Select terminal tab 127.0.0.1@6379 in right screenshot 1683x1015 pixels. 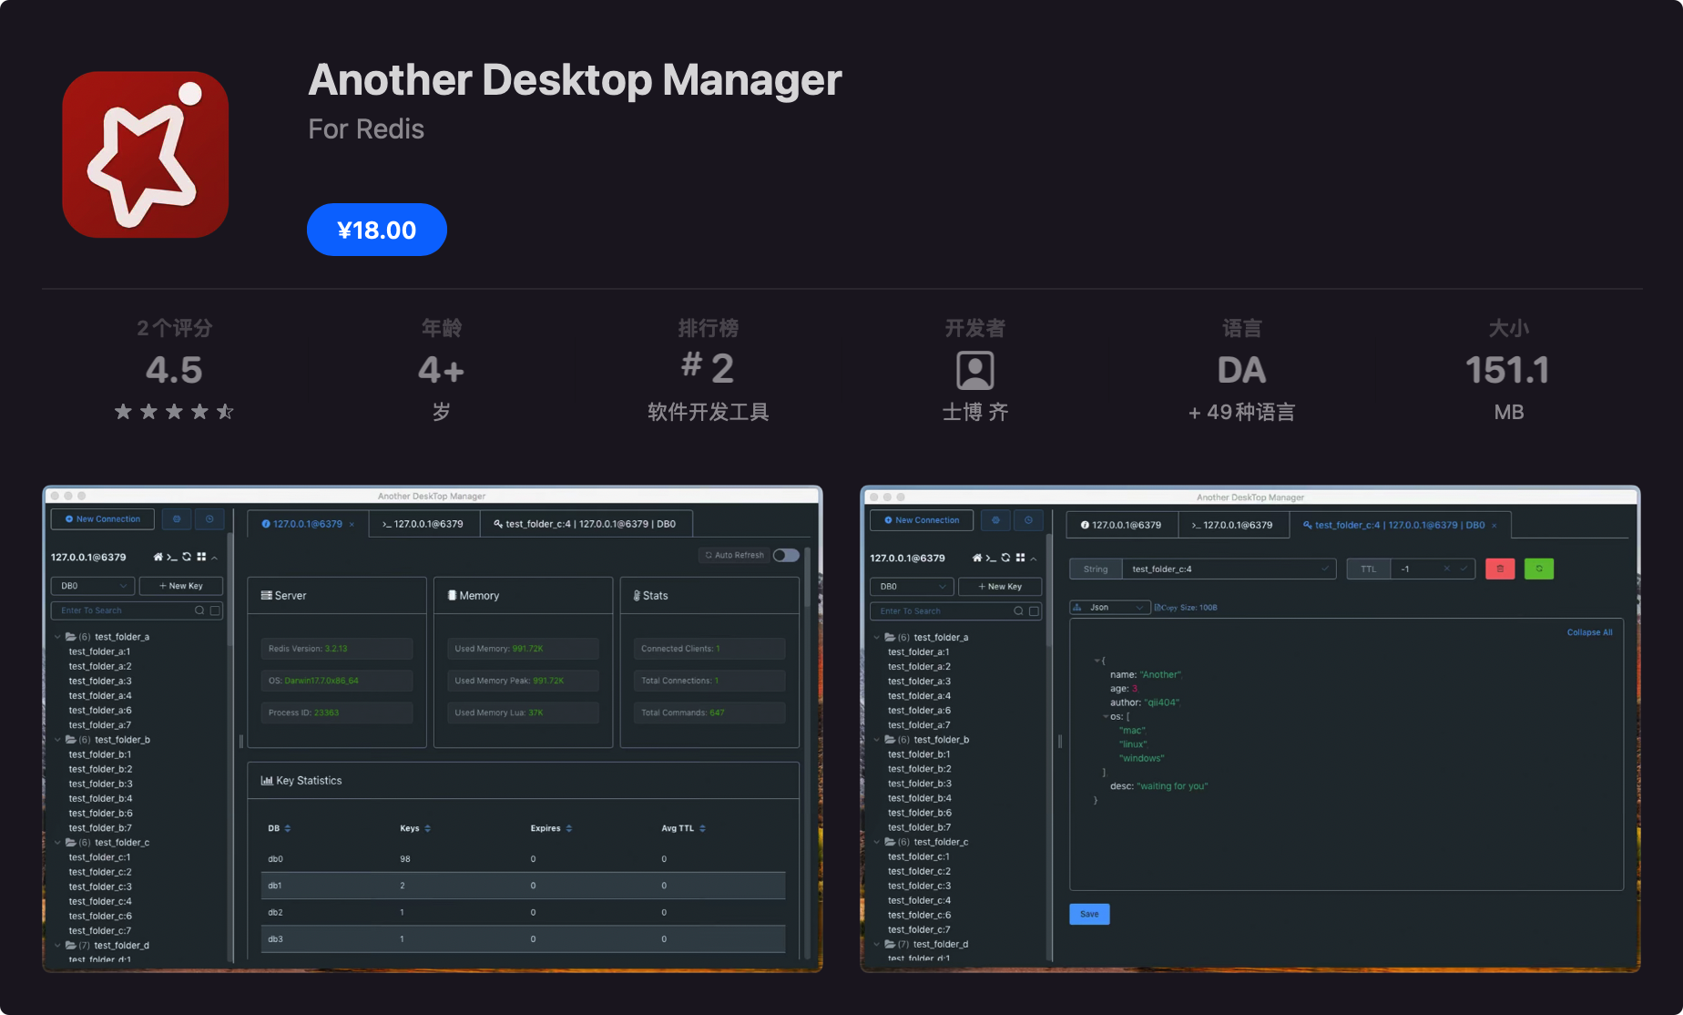tap(1233, 525)
